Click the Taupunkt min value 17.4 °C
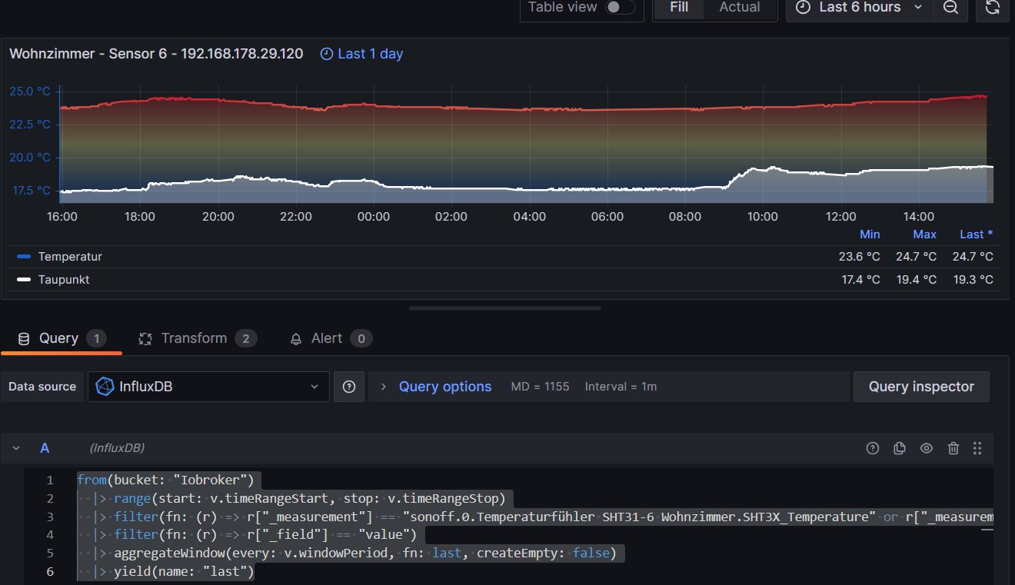The image size is (1015, 585). (861, 280)
